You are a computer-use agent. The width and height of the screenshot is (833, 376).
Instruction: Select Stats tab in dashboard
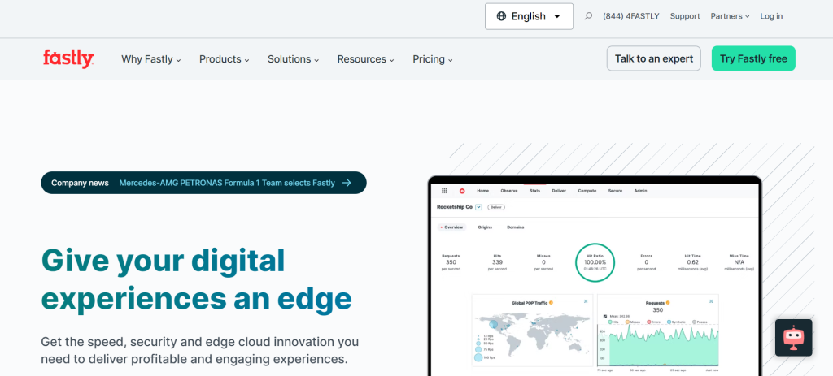(x=535, y=190)
